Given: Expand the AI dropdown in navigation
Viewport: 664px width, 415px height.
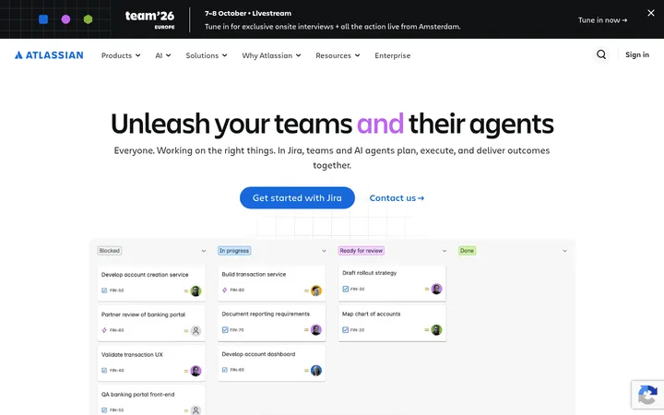Looking at the screenshot, I should [163, 55].
